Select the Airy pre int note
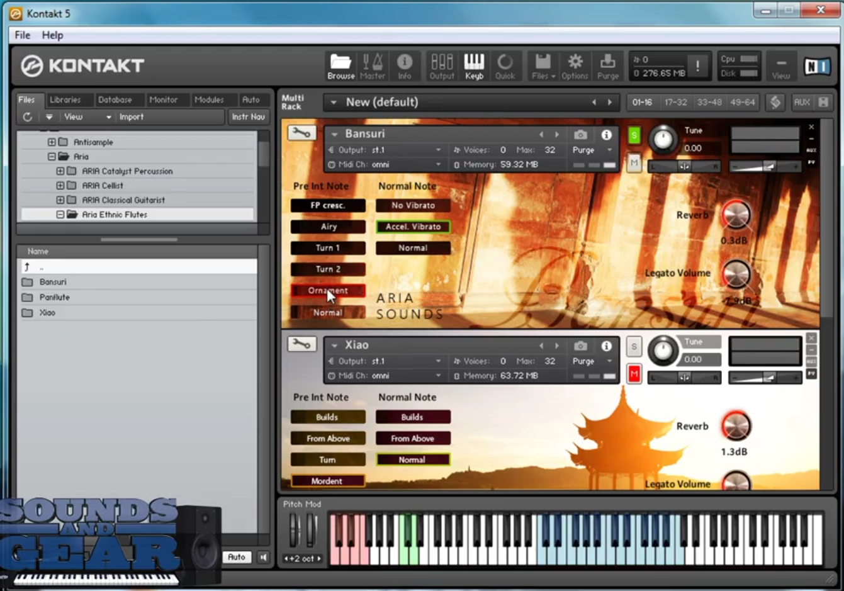Viewport: 844px width, 591px height. click(328, 227)
